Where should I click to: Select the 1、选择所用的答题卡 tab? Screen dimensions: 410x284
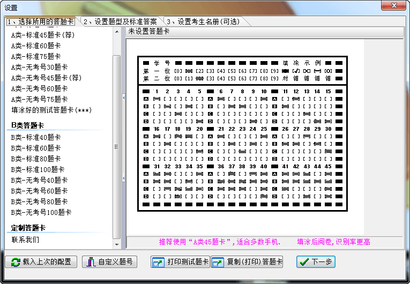40,21
